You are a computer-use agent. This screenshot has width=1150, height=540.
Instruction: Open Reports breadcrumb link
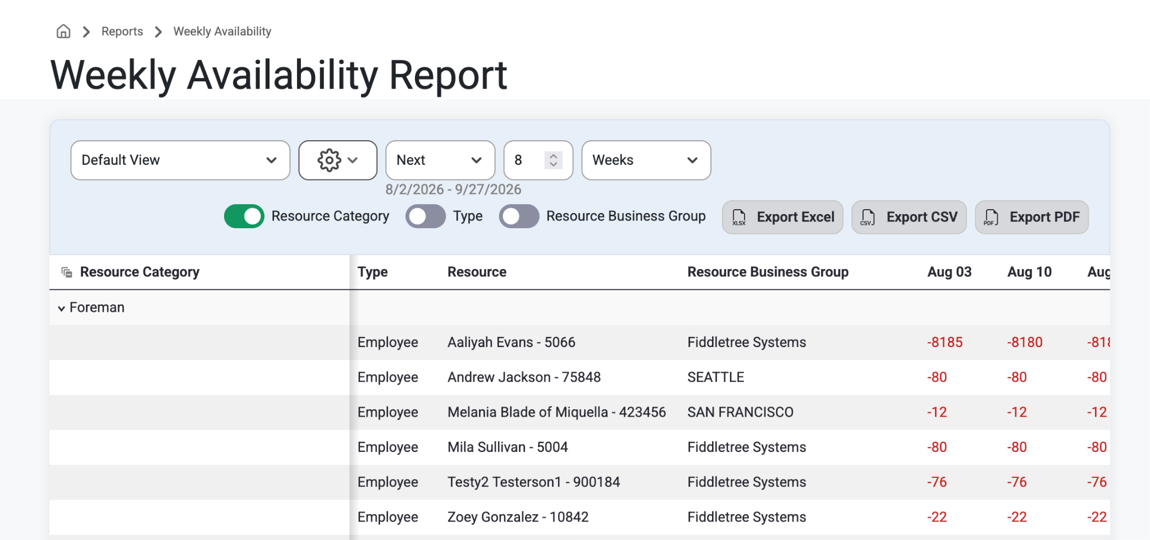point(122,31)
